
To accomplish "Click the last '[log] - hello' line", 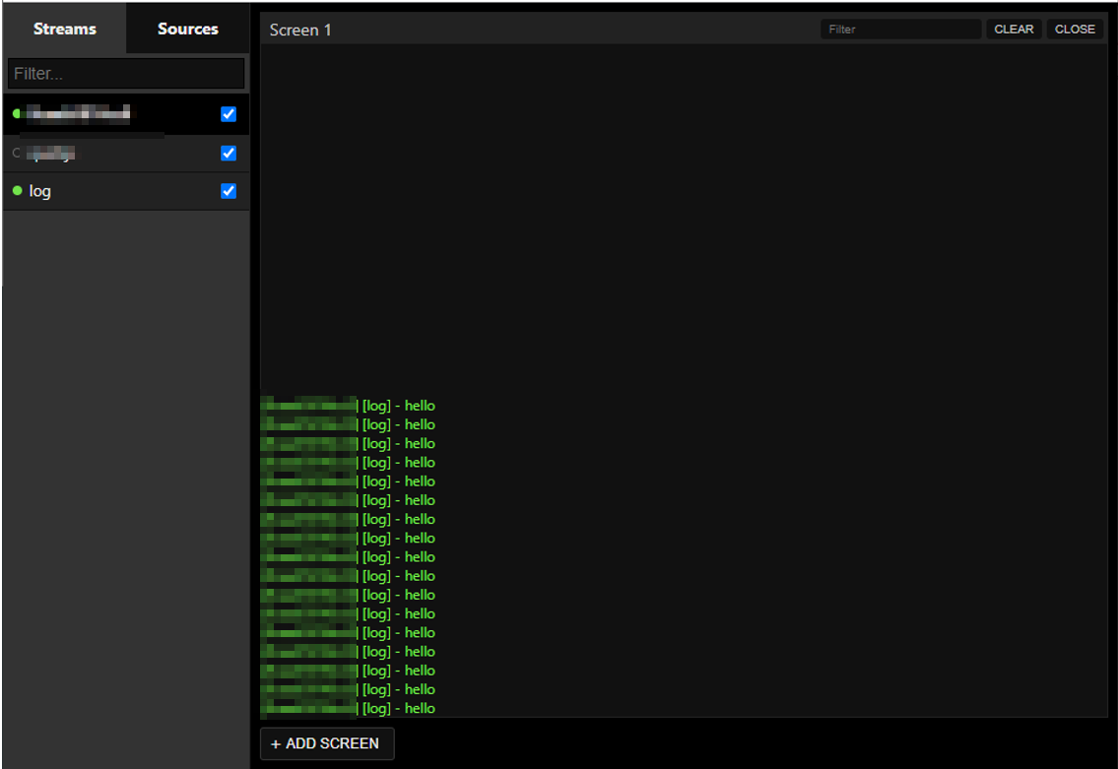I will [x=399, y=708].
